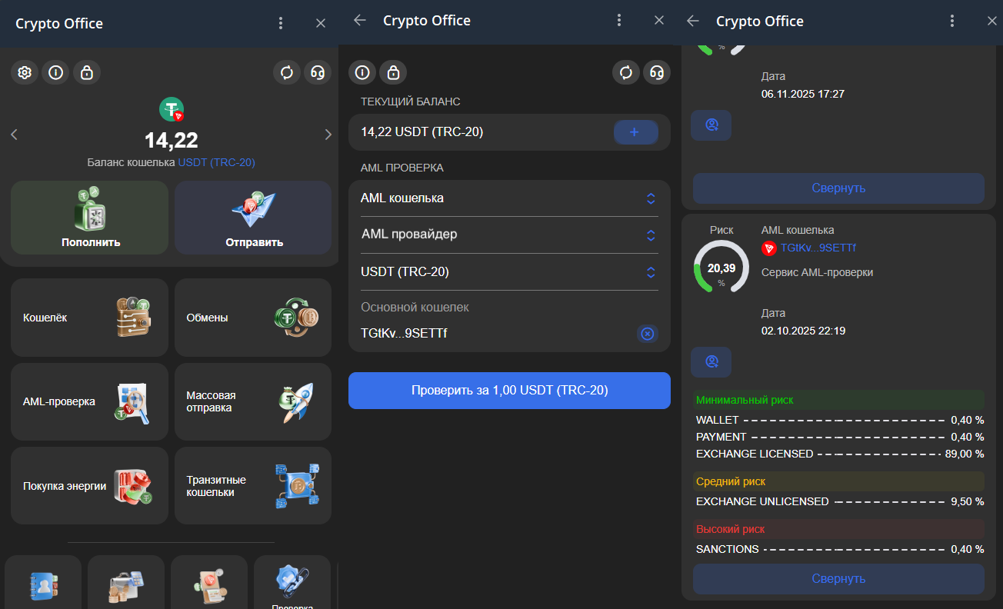Open headset support in the dashboard panel
Image resolution: width=1003 pixels, height=609 pixels.
[x=318, y=72]
